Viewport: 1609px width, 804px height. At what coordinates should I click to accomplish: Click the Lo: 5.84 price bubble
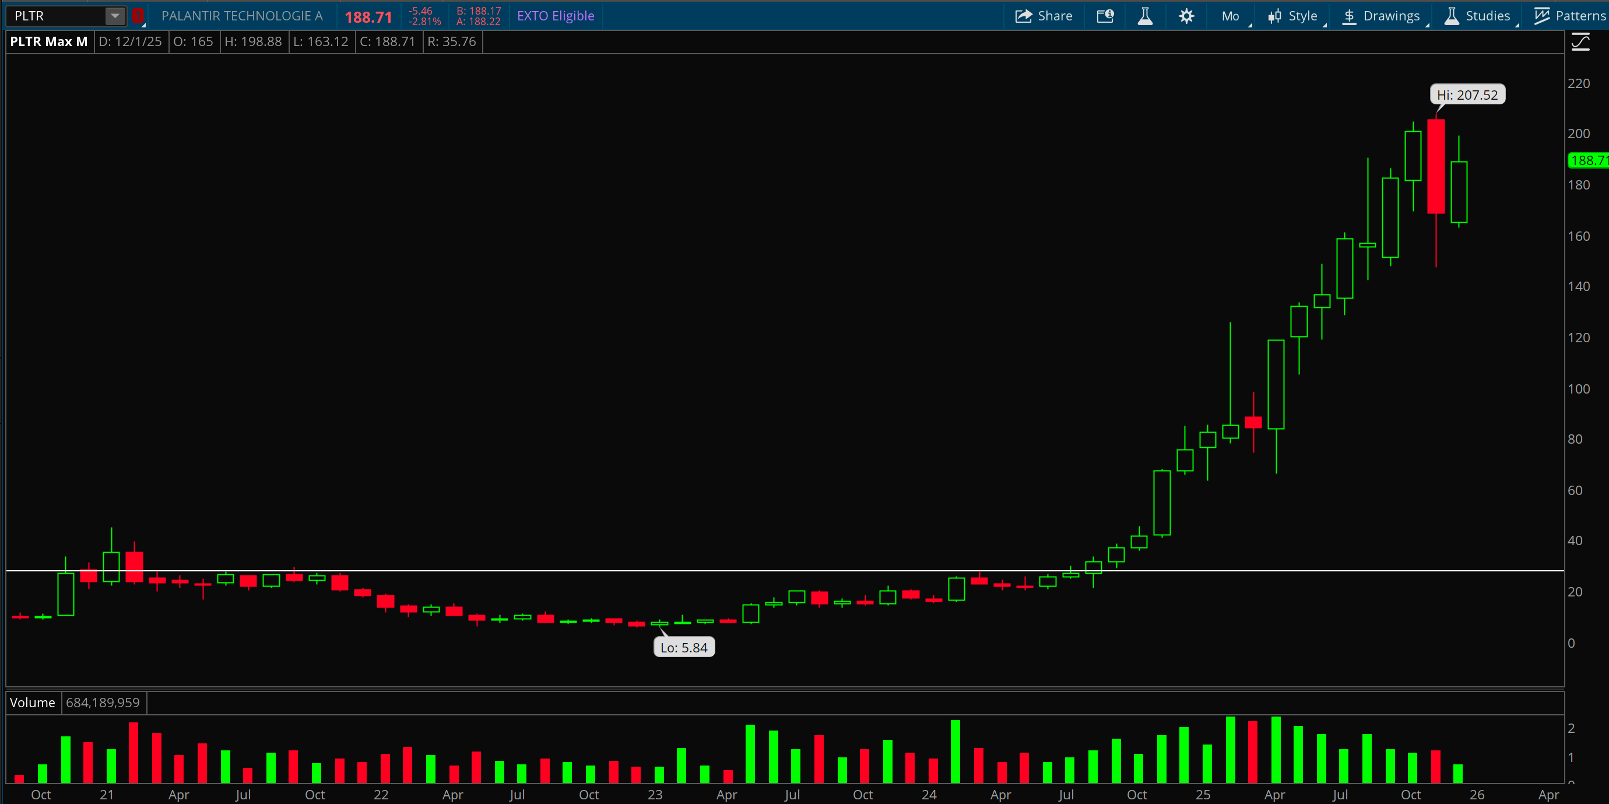(x=684, y=648)
